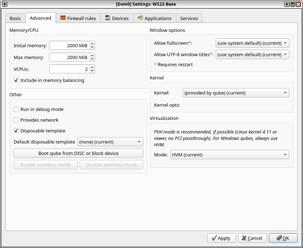Click the Apply button
303x248 pixels.
click(222, 238)
